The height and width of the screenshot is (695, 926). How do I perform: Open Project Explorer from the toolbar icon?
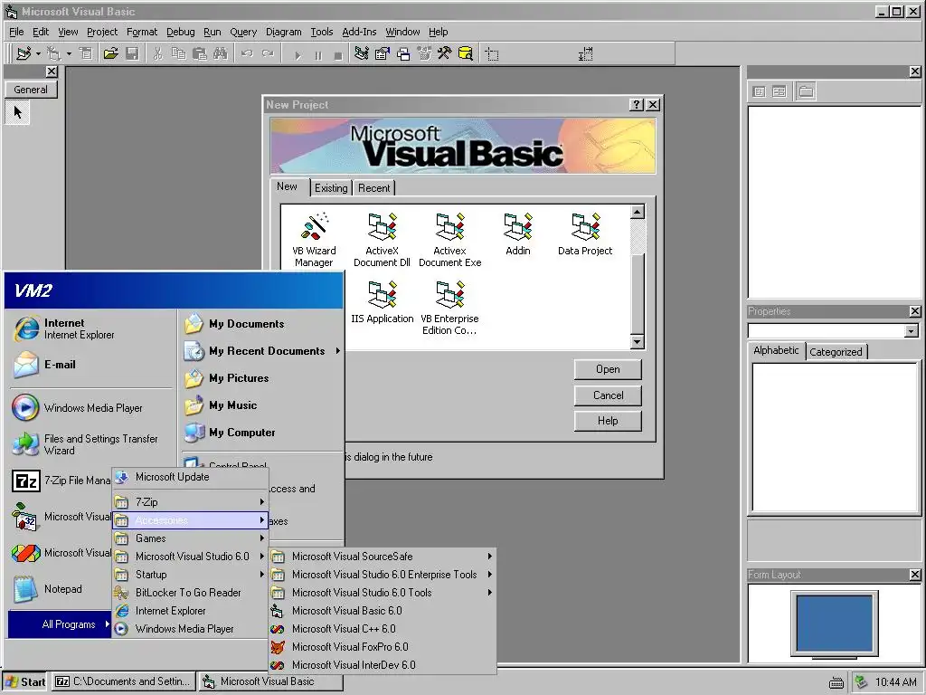click(362, 53)
